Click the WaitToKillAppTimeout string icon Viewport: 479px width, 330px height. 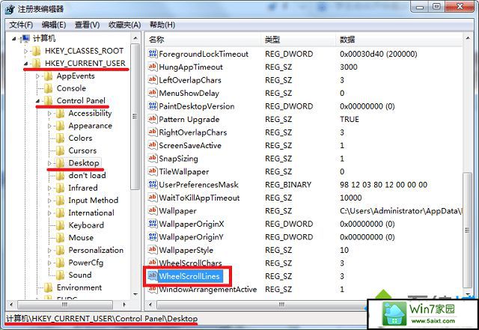pyautogui.click(x=153, y=198)
